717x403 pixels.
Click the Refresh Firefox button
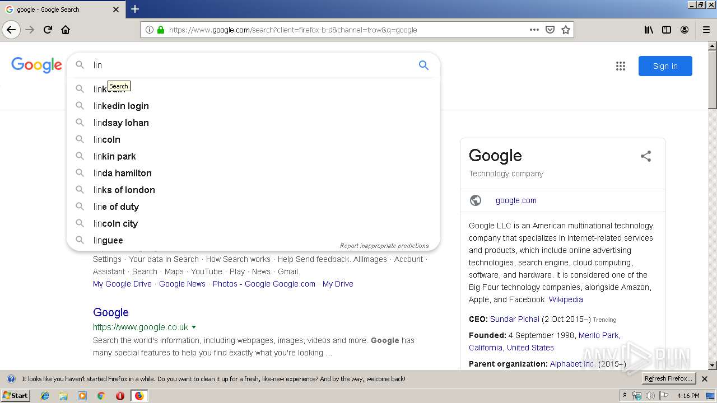[668, 379]
